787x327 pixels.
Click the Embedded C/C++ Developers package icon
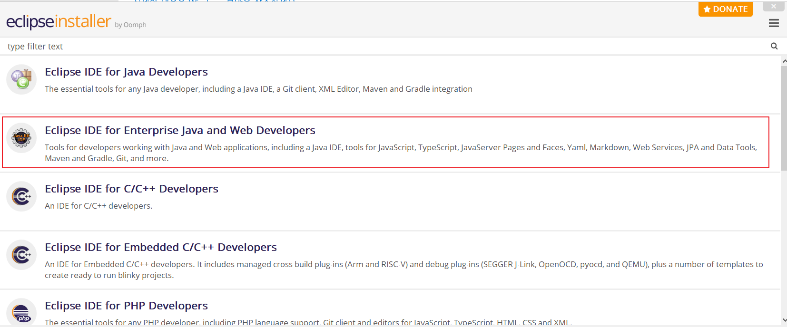pyautogui.click(x=21, y=255)
